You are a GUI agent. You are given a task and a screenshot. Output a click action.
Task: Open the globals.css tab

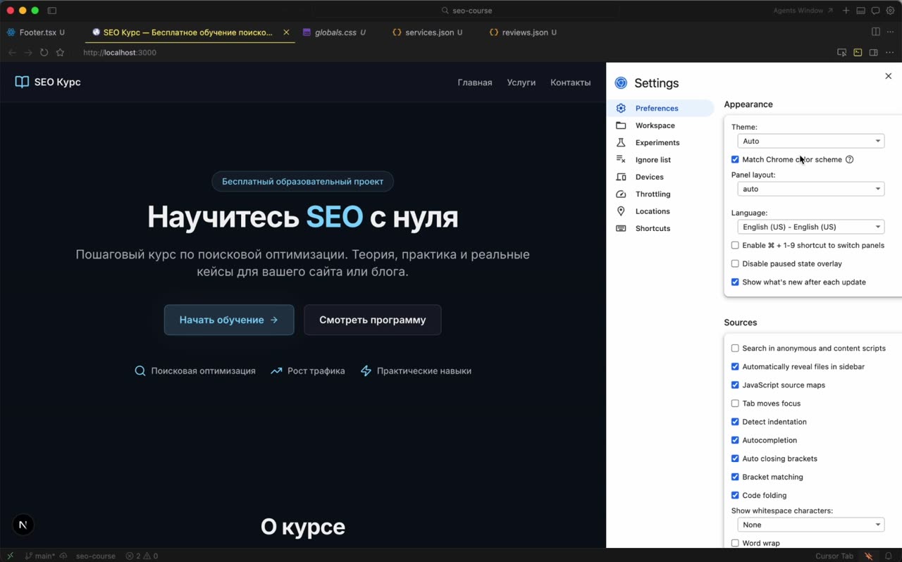tap(335, 32)
